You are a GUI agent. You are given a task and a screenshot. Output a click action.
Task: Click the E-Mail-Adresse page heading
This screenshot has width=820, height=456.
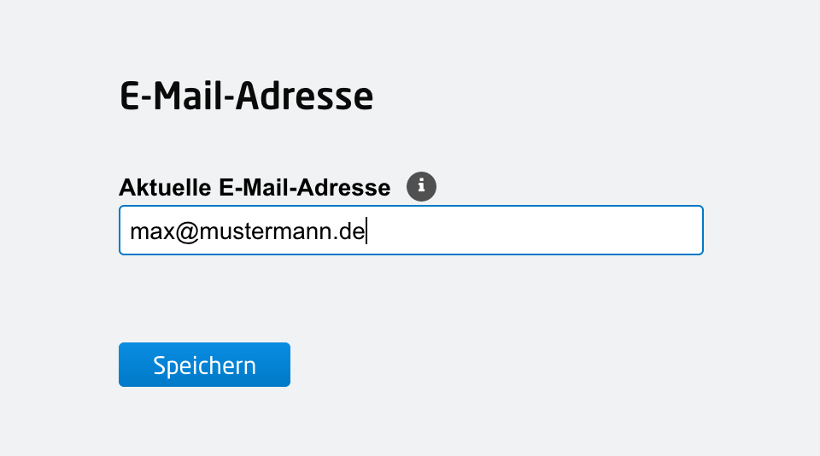[x=246, y=97]
